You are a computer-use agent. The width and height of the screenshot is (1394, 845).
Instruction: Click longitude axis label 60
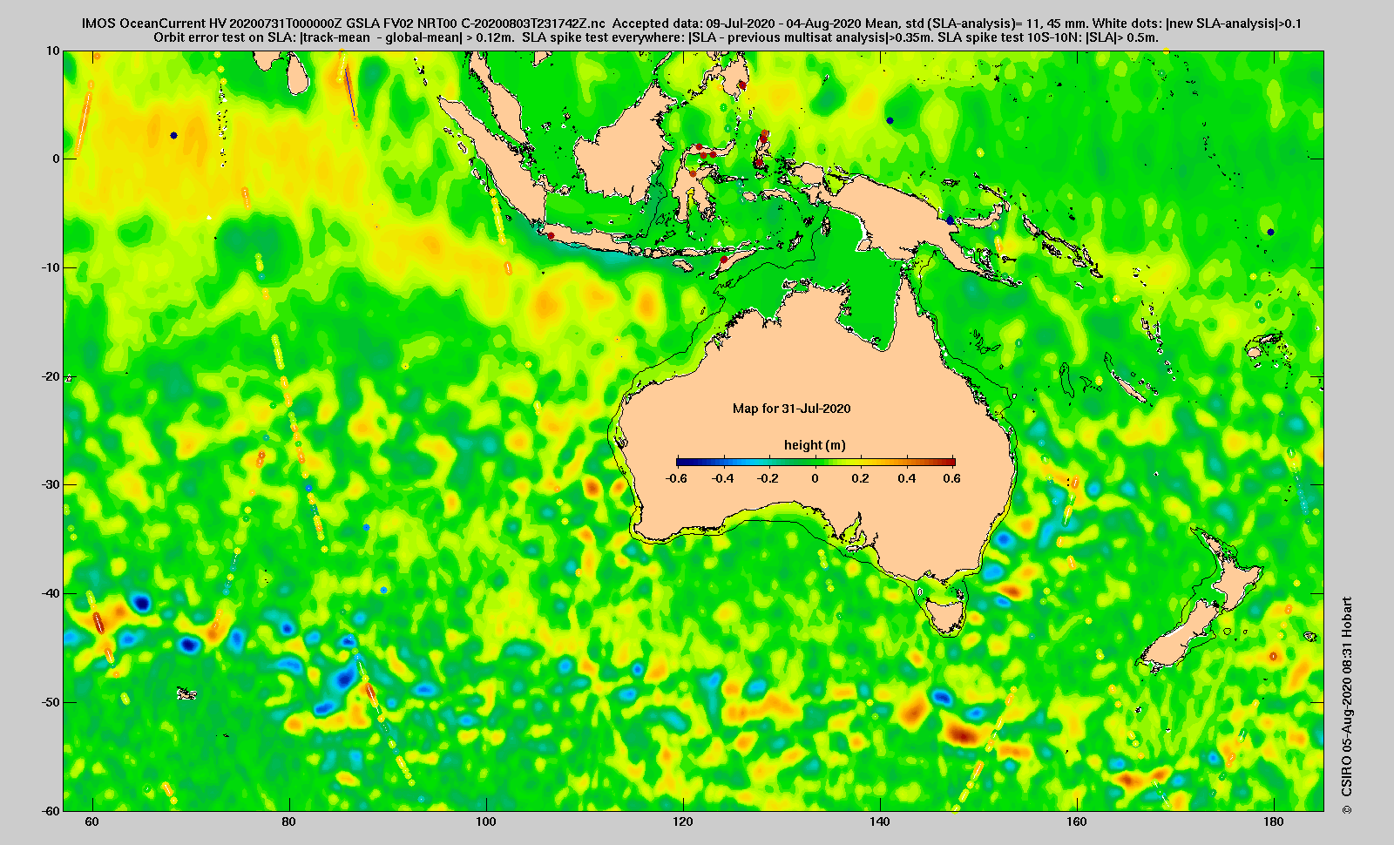click(x=92, y=821)
